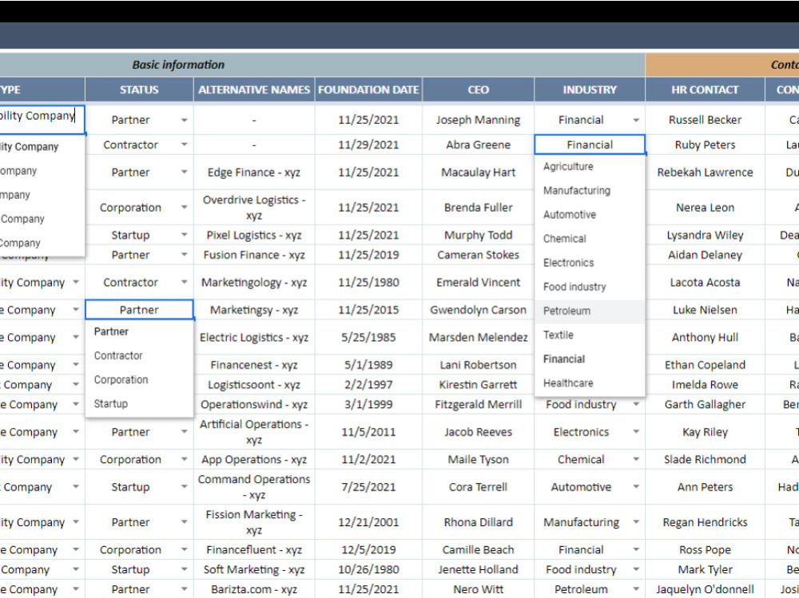
Task: Select bold Partner option in status list
Action: (139, 331)
